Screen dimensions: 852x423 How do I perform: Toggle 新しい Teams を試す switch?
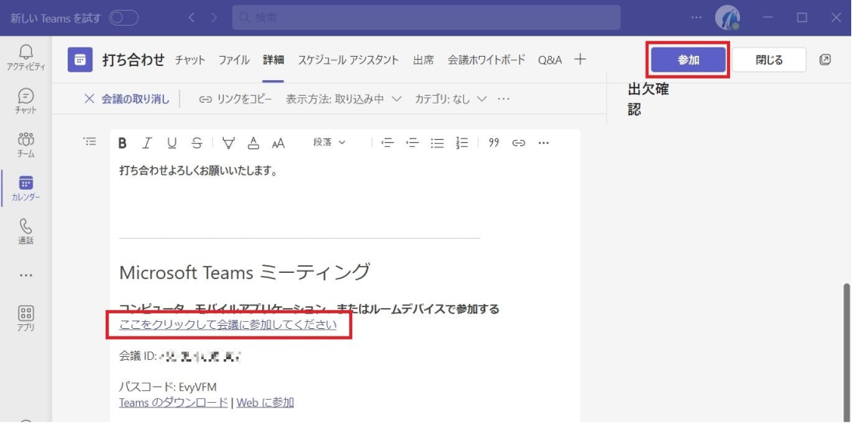pyautogui.click(x=124, y=18)
